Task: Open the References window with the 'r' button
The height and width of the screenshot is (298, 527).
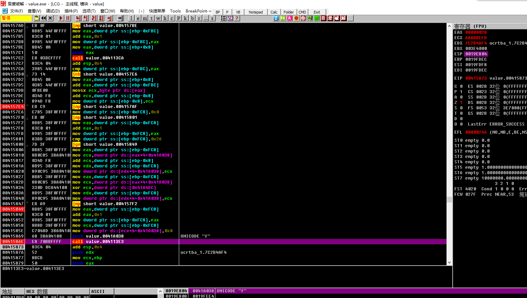Action: point(199,18)
